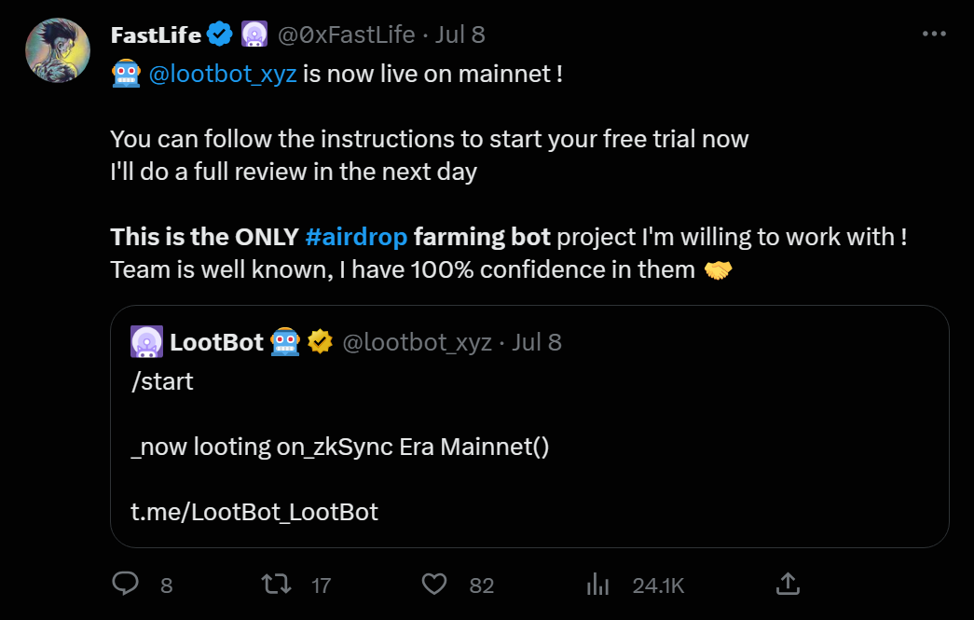This screenshot has height=620, width=974.
Task: Open the @lootbot_xyz mention link
Action: tap(223, 74)
